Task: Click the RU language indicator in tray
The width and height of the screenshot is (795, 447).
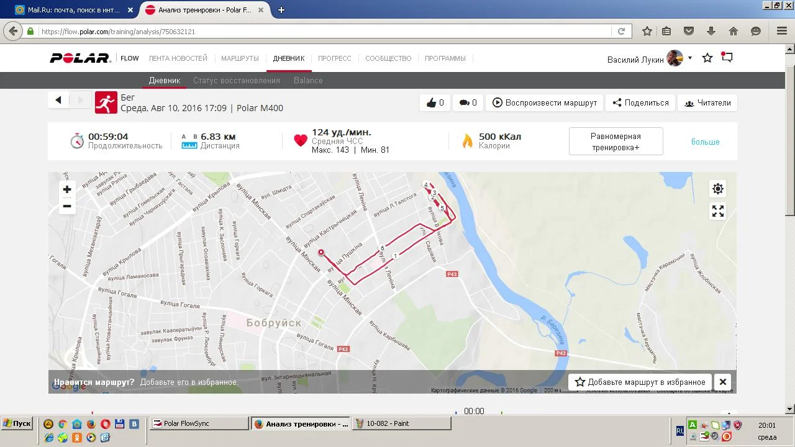Action: click(x=680, y=430)
